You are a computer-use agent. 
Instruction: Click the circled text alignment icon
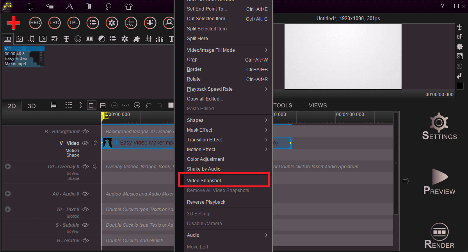150,23
